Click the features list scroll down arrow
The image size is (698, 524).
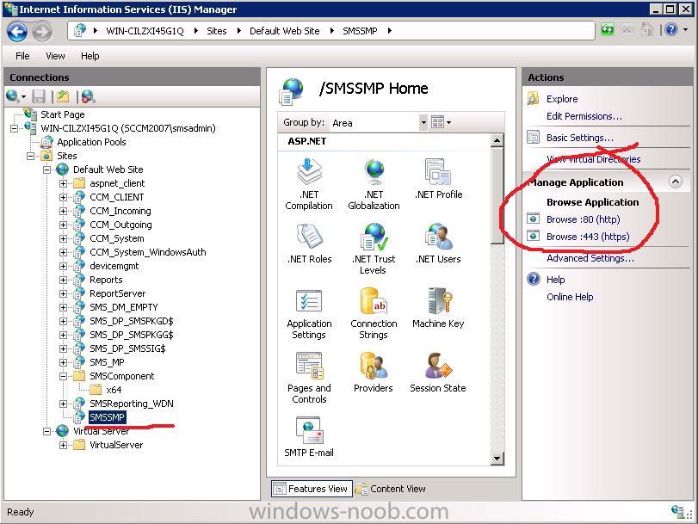point(497,458)
